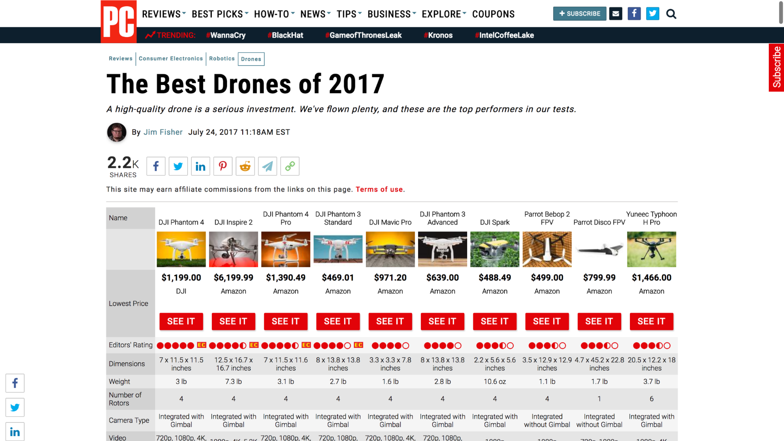This screenshot has width=784, height=441.
Task: Click the EC badge beside DJI Inspire 2 rating
Action: click(254, 345)
